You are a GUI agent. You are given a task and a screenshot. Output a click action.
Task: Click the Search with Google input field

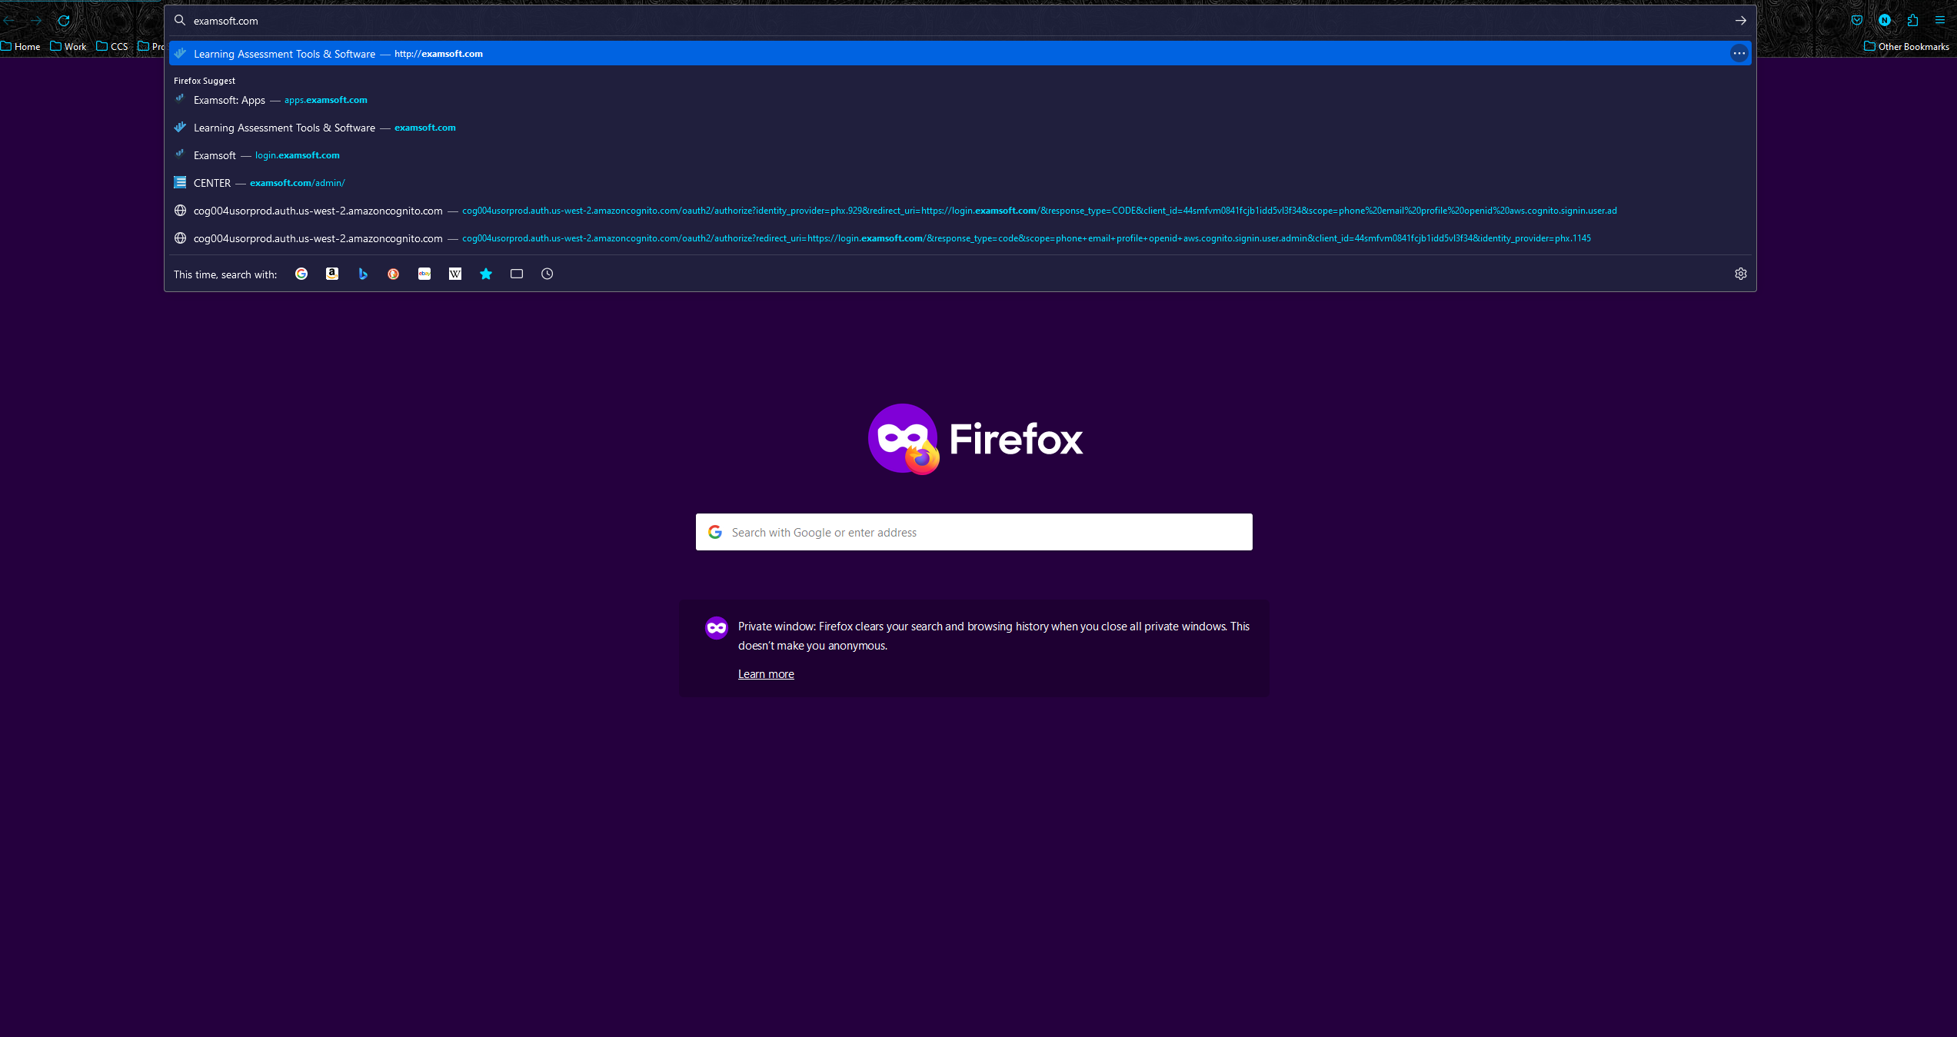tap(974, 532)
